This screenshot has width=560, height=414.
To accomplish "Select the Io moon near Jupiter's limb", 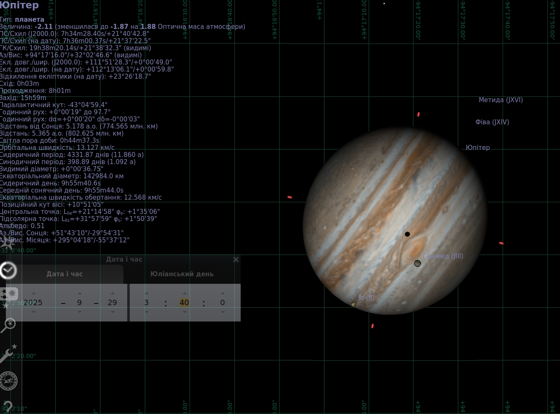I will pos(353,304).
